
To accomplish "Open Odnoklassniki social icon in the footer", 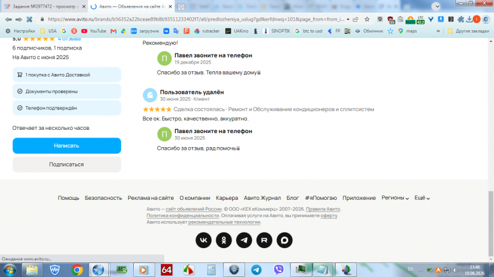I will (x=224, y=240).
